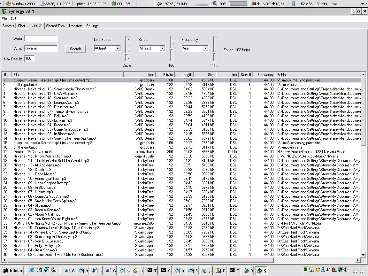Image resolution: width=368 pixels, height=276 pixels.
Task: Click the speaker volume tray icon
Action: tap(345, 270)
